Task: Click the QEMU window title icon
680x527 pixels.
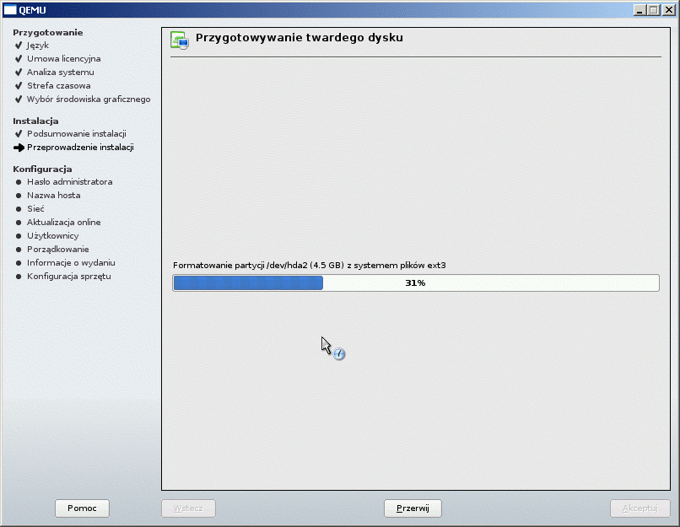Action: coord(10,9)
